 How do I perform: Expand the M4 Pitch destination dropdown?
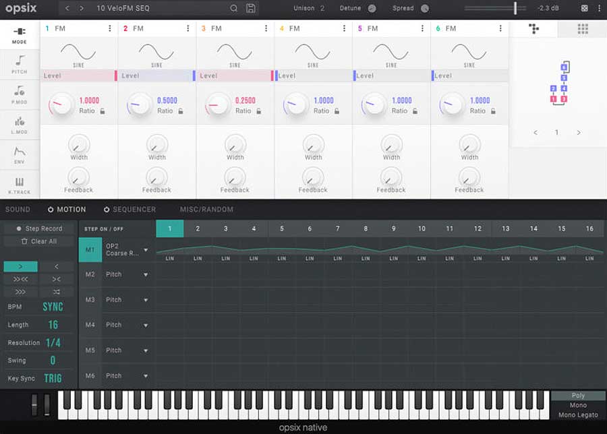146,325
